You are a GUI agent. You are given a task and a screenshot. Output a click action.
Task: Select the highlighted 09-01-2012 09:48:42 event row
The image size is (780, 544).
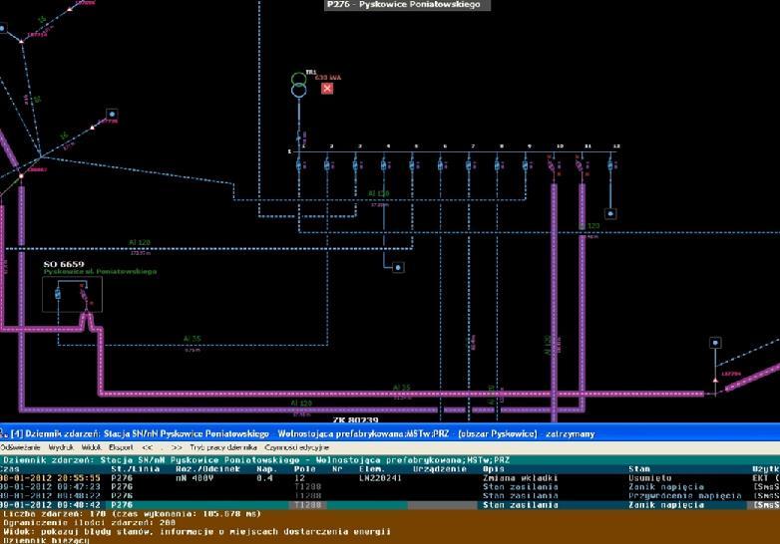click(390, 505)
